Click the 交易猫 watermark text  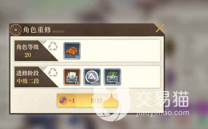point(162,99)
